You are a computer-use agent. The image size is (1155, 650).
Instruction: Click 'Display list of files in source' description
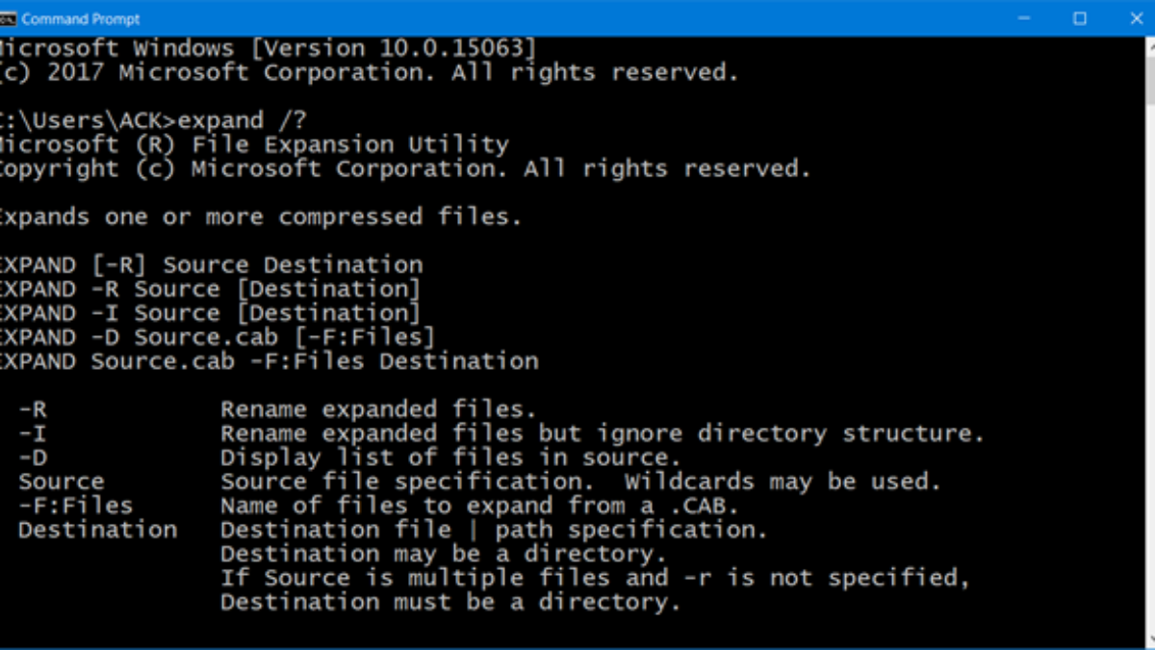click(449, 457)
